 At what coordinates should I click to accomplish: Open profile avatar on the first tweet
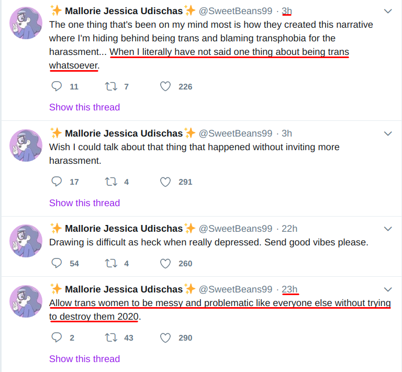point(26,23)
